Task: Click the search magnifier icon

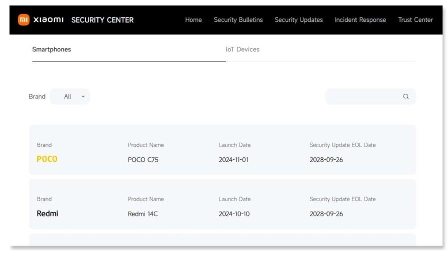Action: click(405, 96)
